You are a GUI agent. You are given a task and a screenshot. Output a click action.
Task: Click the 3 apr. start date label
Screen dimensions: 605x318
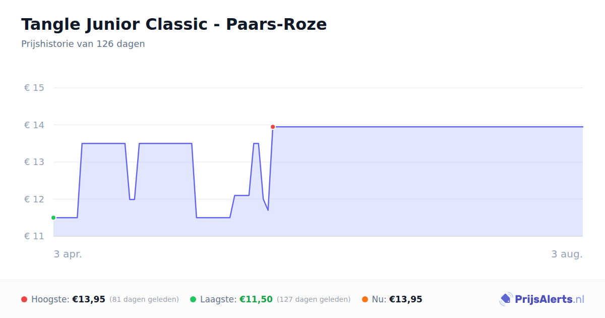(68, 254)
